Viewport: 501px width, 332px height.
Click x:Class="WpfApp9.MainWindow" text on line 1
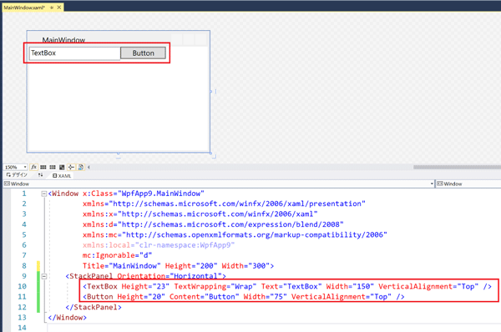pos(144,194)
